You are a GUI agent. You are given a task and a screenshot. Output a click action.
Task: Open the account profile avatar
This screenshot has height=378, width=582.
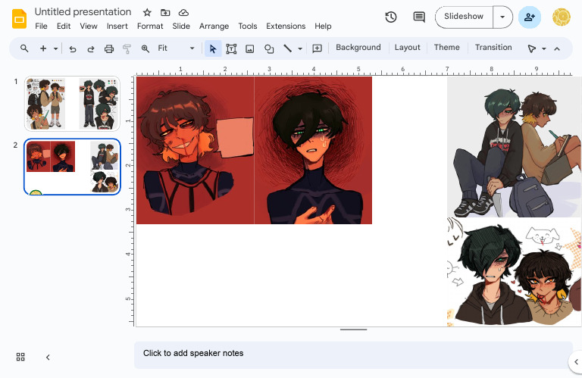[562, 17]
